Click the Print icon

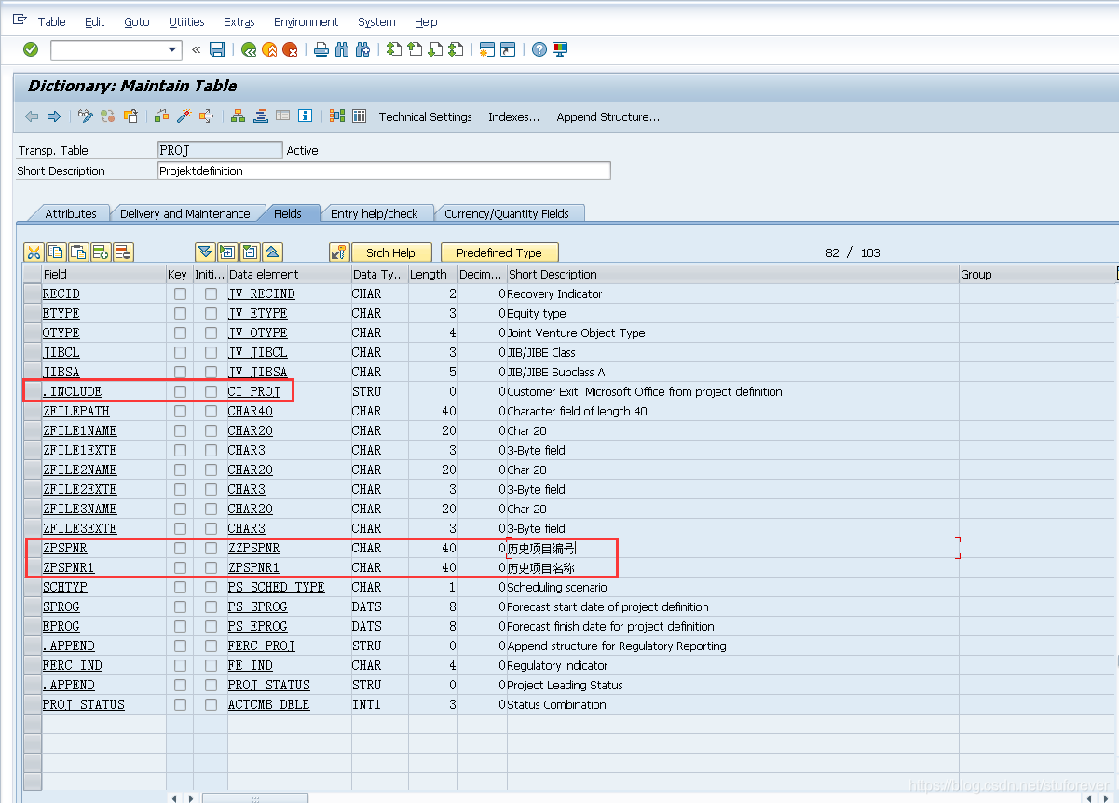point(321,49)
